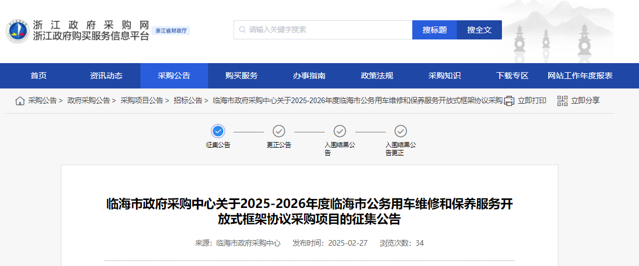Screen dimensions: 639x266
Task: Click the printer icon for 立即打印
Action: pyautogui.click(x=509, y=101)
